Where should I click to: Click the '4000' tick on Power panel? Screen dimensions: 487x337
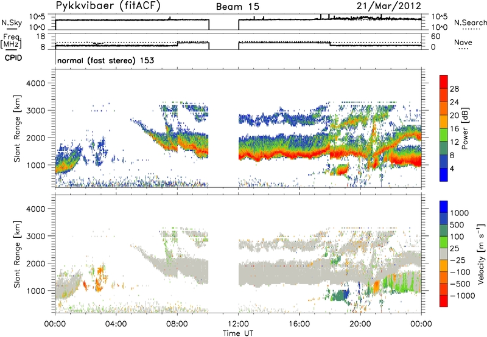(x=36, y=83)
